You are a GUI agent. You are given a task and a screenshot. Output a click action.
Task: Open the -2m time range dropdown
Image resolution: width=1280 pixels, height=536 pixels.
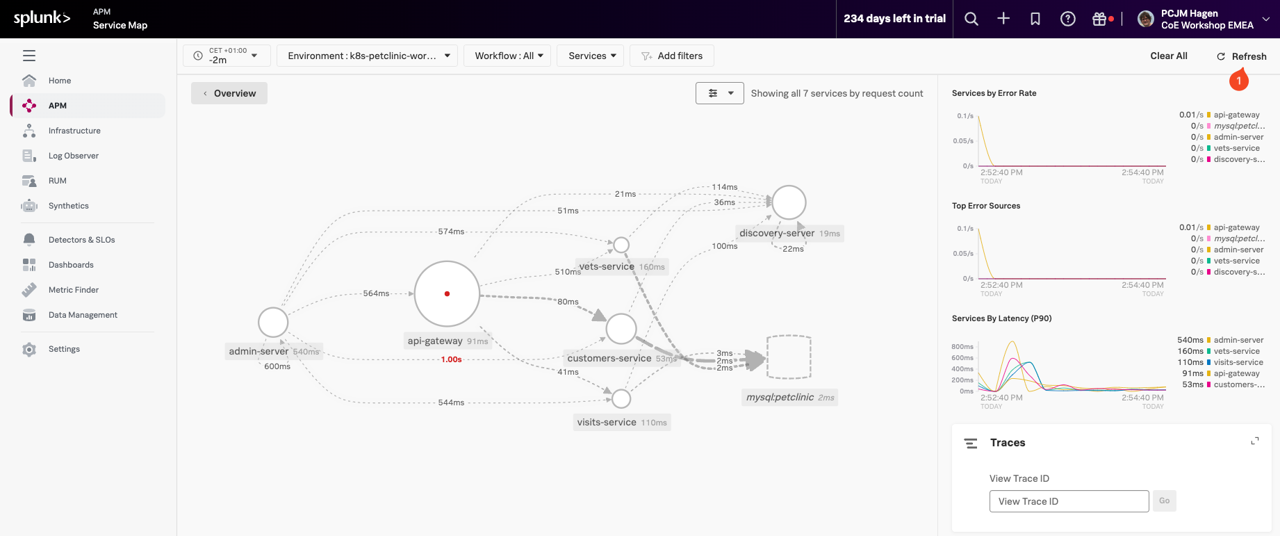(227, 56)
